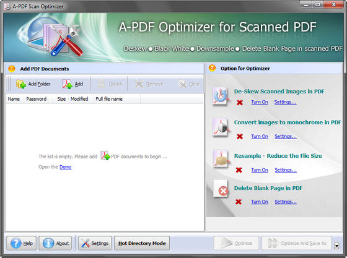Open the Demo link

66,167
